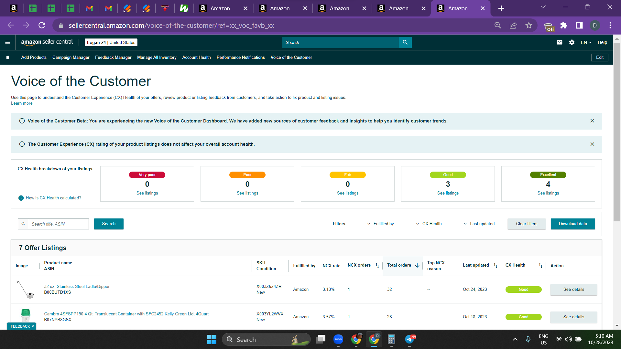Open Performance Notifications

(x=241, y=58)
